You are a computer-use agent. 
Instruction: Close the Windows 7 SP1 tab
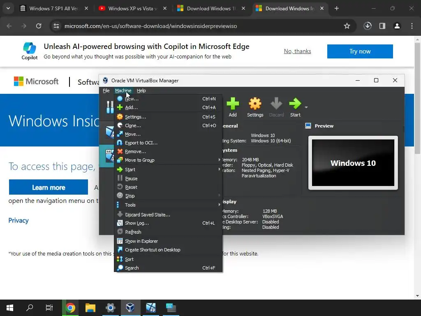tap(86, 9)
